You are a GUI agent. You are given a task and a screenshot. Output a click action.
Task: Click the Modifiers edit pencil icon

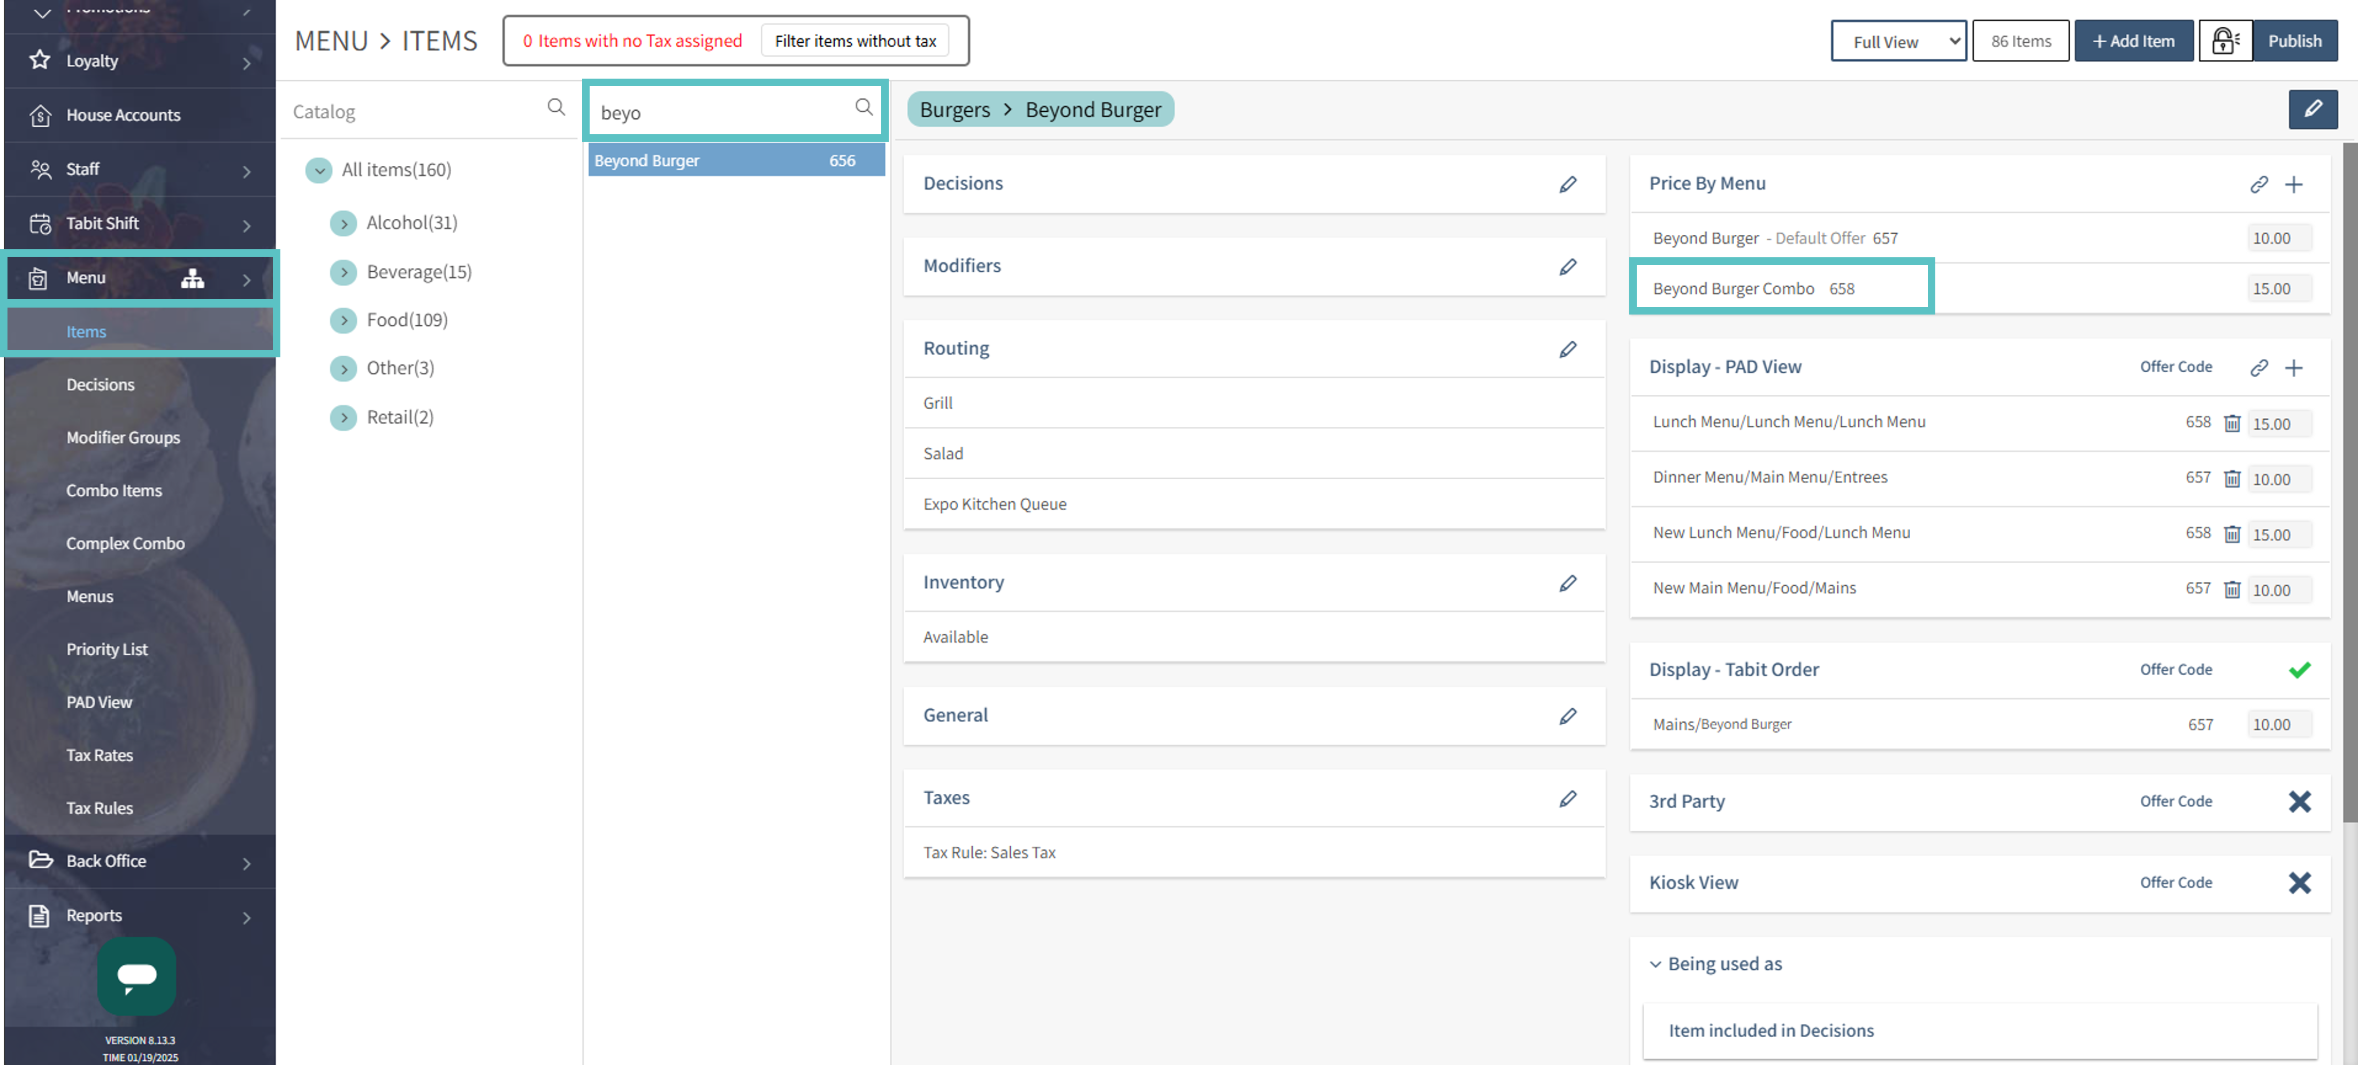tap(1567, 266)
